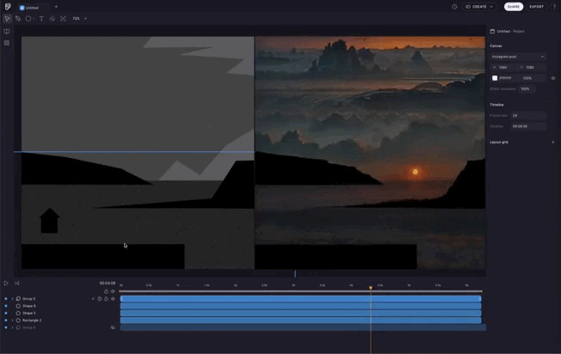561x354 pixels.
Task: Select the dimmed Group 6 layer name
Action: point(29,327)
